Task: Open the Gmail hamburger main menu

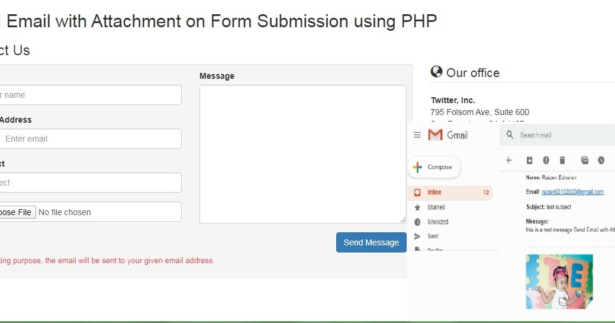Action: pos(417,135)
